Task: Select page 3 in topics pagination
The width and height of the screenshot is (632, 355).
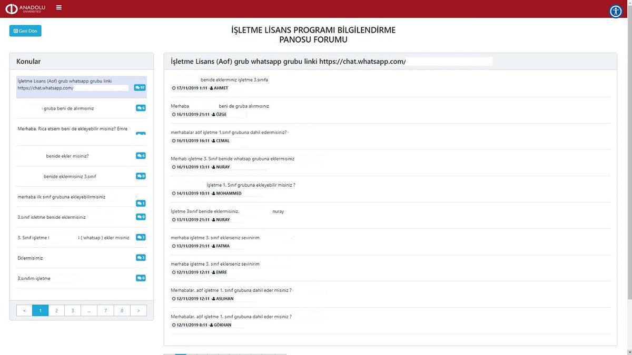Action: tap(73, 311)
